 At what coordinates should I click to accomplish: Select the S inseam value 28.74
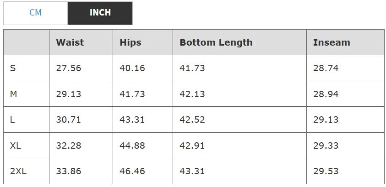(x=326, y=68)
